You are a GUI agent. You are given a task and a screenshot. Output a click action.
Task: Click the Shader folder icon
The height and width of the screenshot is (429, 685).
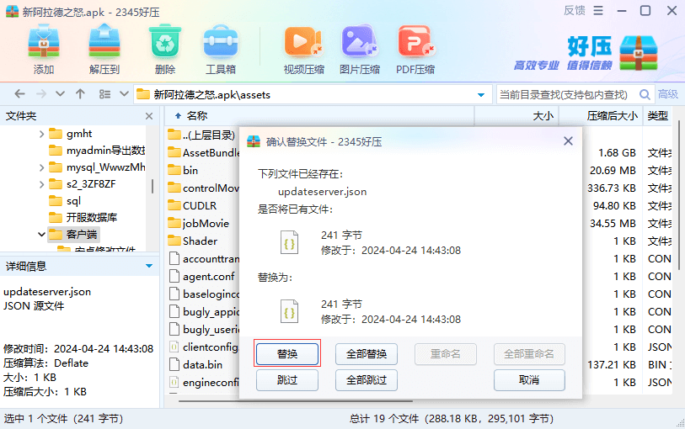[174, 241]
